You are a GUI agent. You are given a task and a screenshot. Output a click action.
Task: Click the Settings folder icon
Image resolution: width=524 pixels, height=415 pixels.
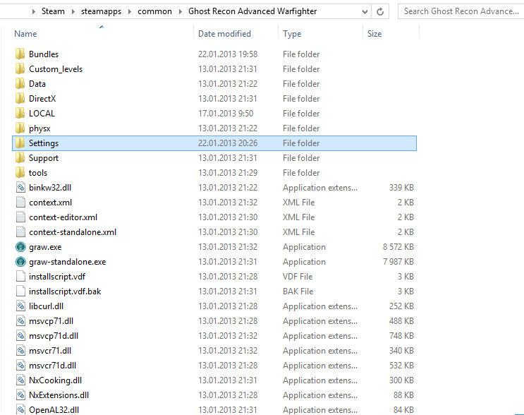coord(20,143)
